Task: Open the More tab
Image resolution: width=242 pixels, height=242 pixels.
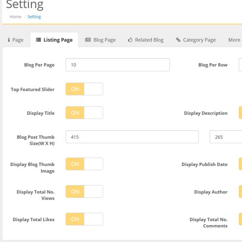Action: tap(234, 40)
